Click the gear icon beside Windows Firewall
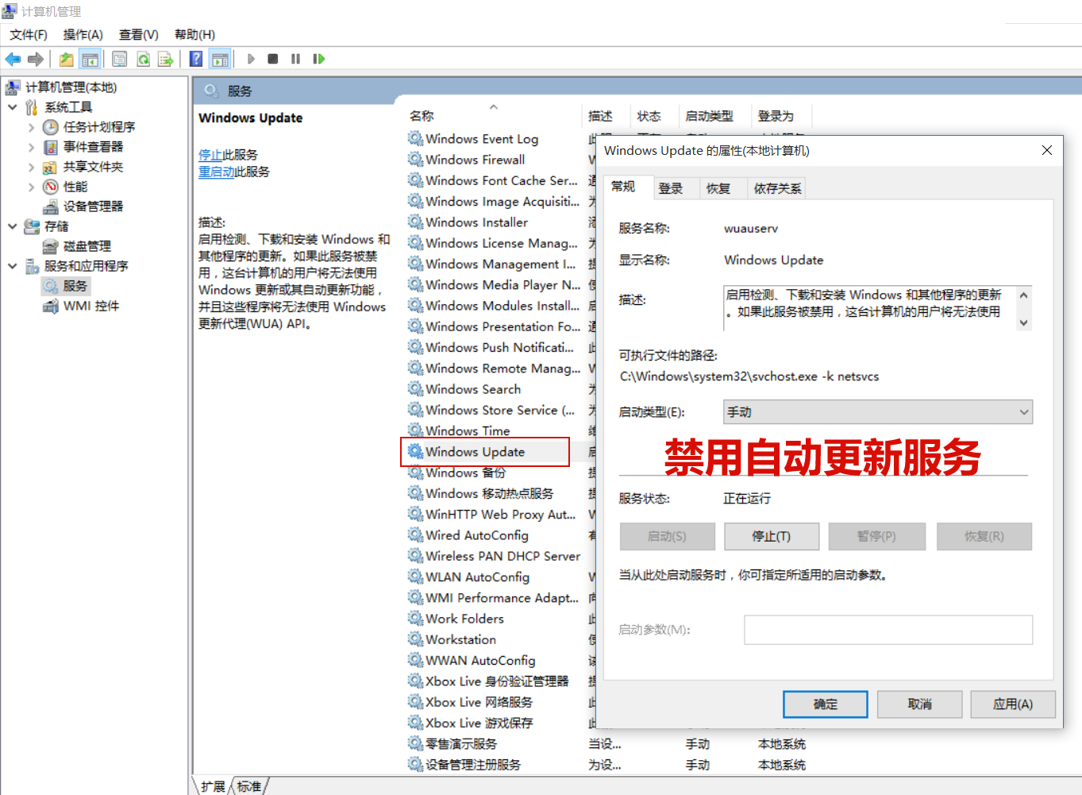 pos(415,159)
